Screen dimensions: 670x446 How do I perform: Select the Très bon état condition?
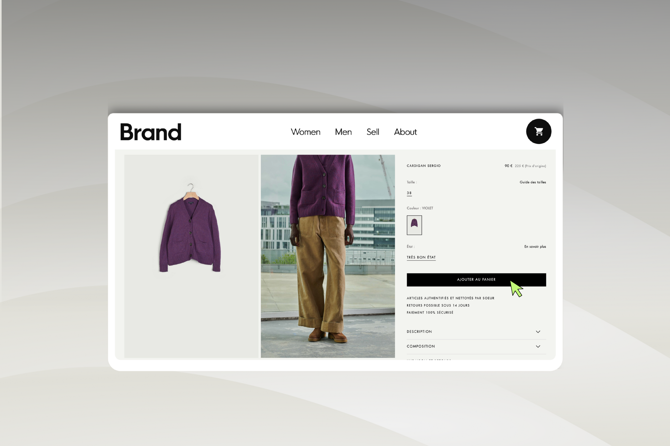click(421, 257)
